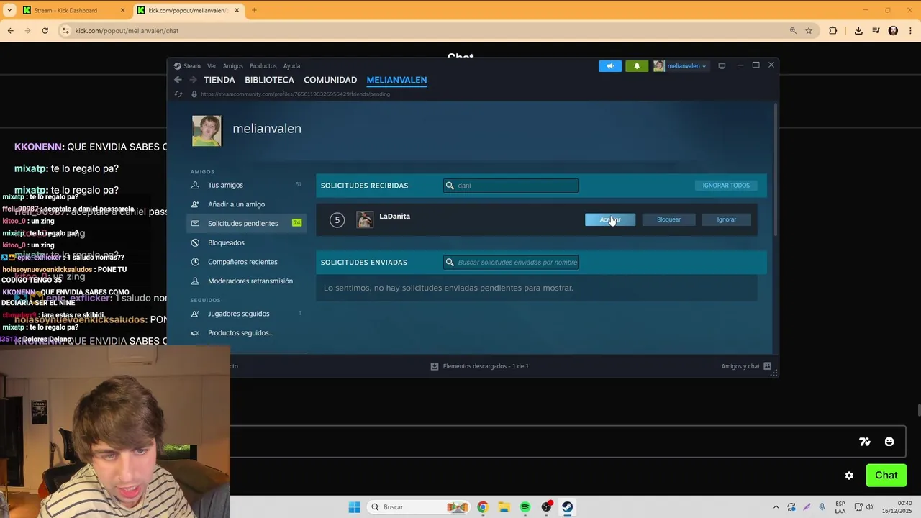Image resolution: width=921 pixels, height=518 pixels.
Task: Open the Steam menu
Action: pos(187,66)
